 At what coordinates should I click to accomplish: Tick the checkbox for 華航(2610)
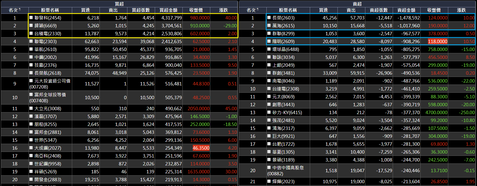click(31, 49)
